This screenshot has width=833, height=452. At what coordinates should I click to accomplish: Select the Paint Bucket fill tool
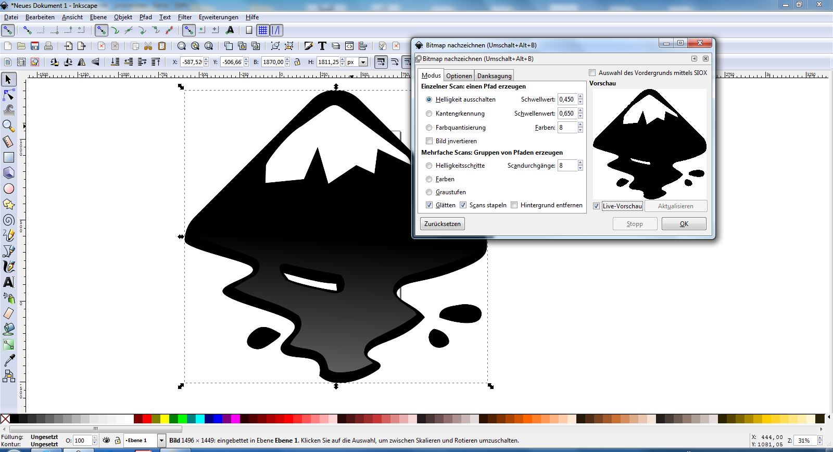click(8, 329)
